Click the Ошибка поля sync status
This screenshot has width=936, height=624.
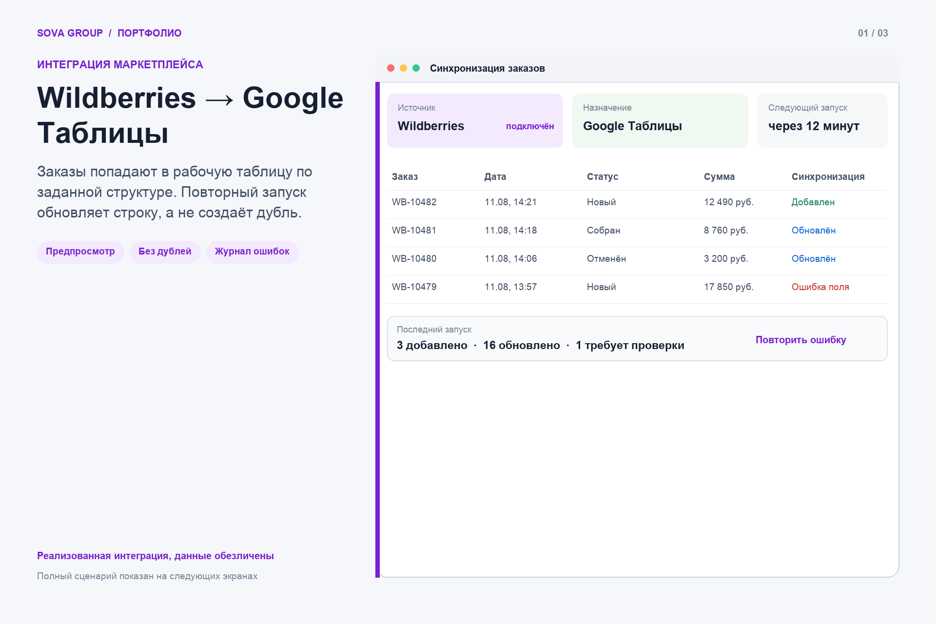tap(820, 287)
